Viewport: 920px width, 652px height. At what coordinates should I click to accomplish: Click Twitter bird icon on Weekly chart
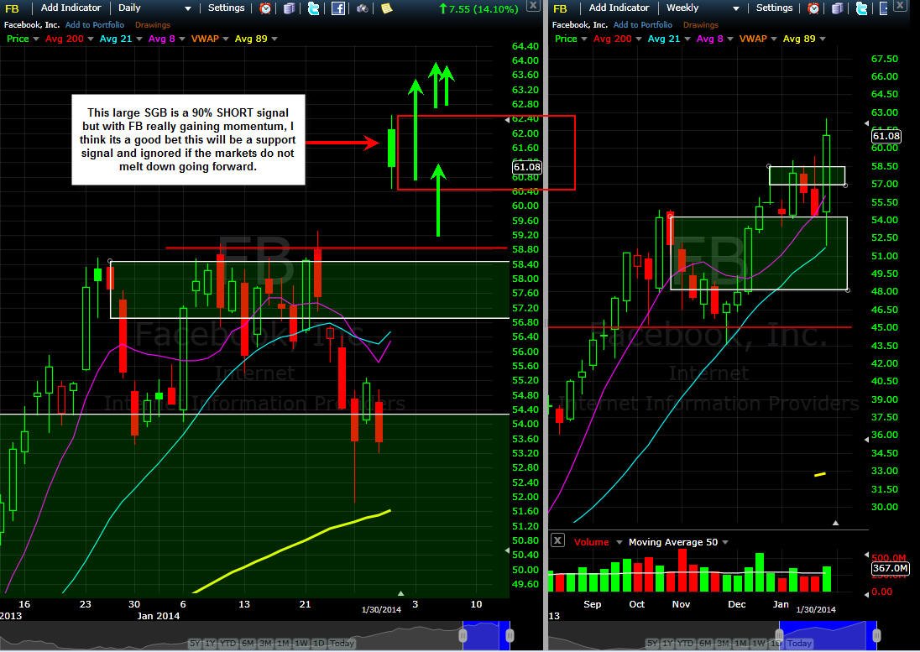click(x=861, y=8)
